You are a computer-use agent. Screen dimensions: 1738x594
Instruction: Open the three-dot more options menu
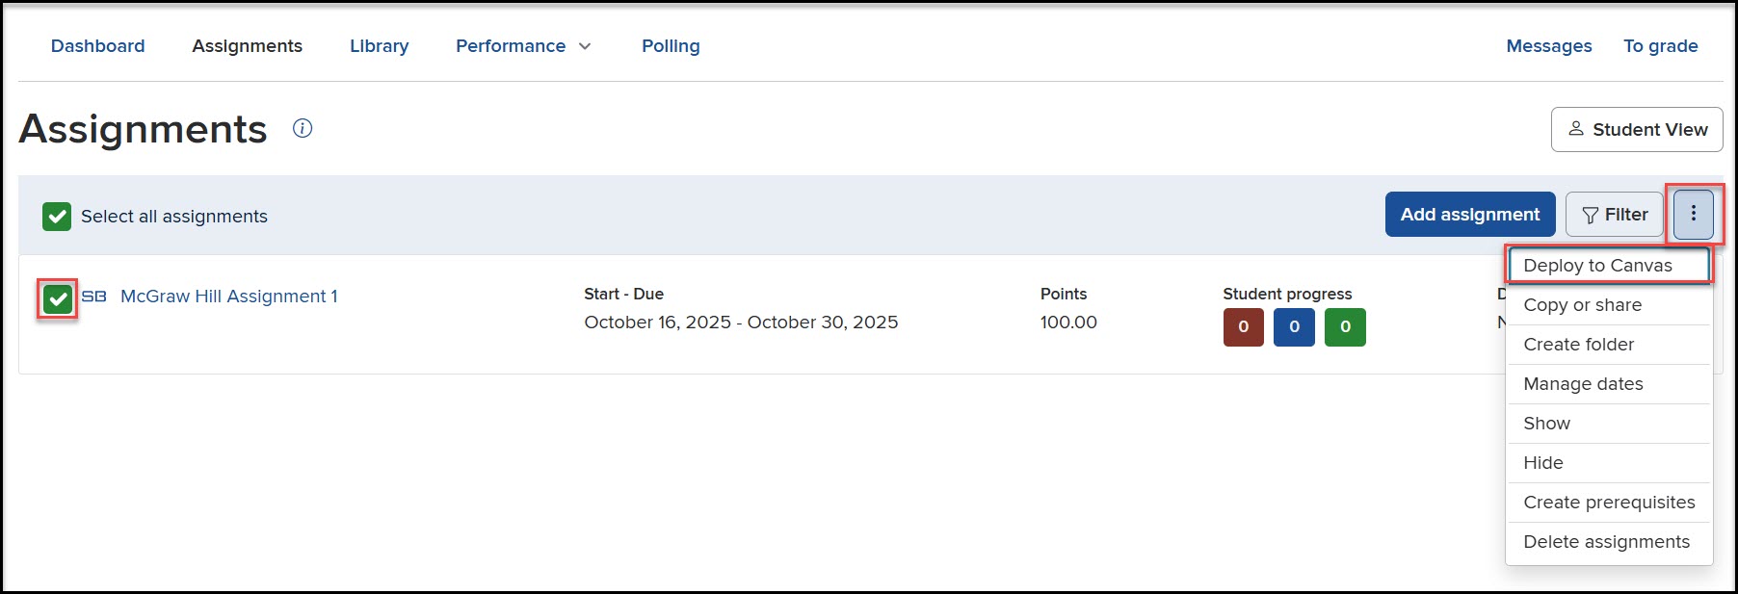1693,214
